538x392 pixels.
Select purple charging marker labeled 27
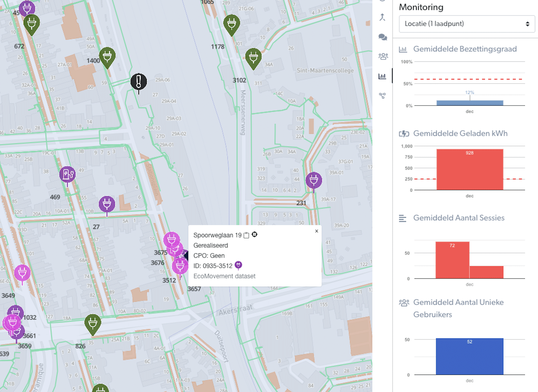(107, 204)
